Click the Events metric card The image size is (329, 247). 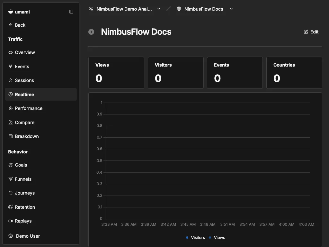(x=235, y=73)
